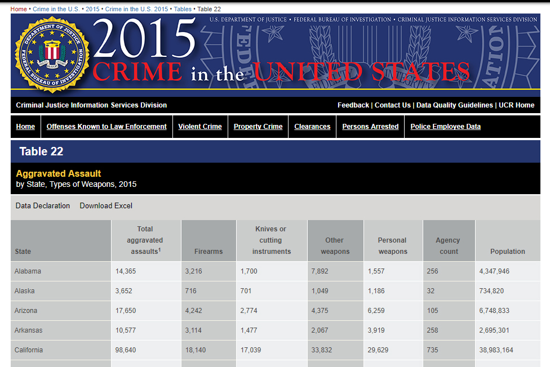Go to UCR Home link
The width and height of the screenshot is (550, 367).
pyautogui.click(x=517, y=105)
